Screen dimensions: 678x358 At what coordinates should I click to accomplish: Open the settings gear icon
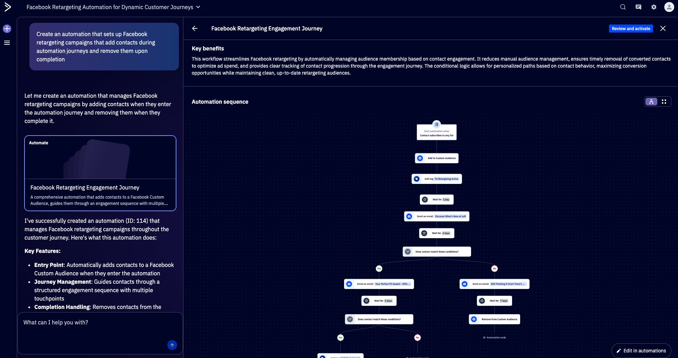[x=653, y=7]
